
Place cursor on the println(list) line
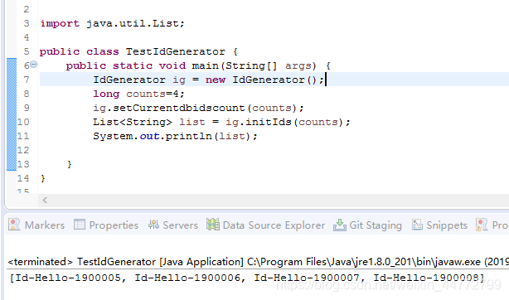(x=175, y=136)
